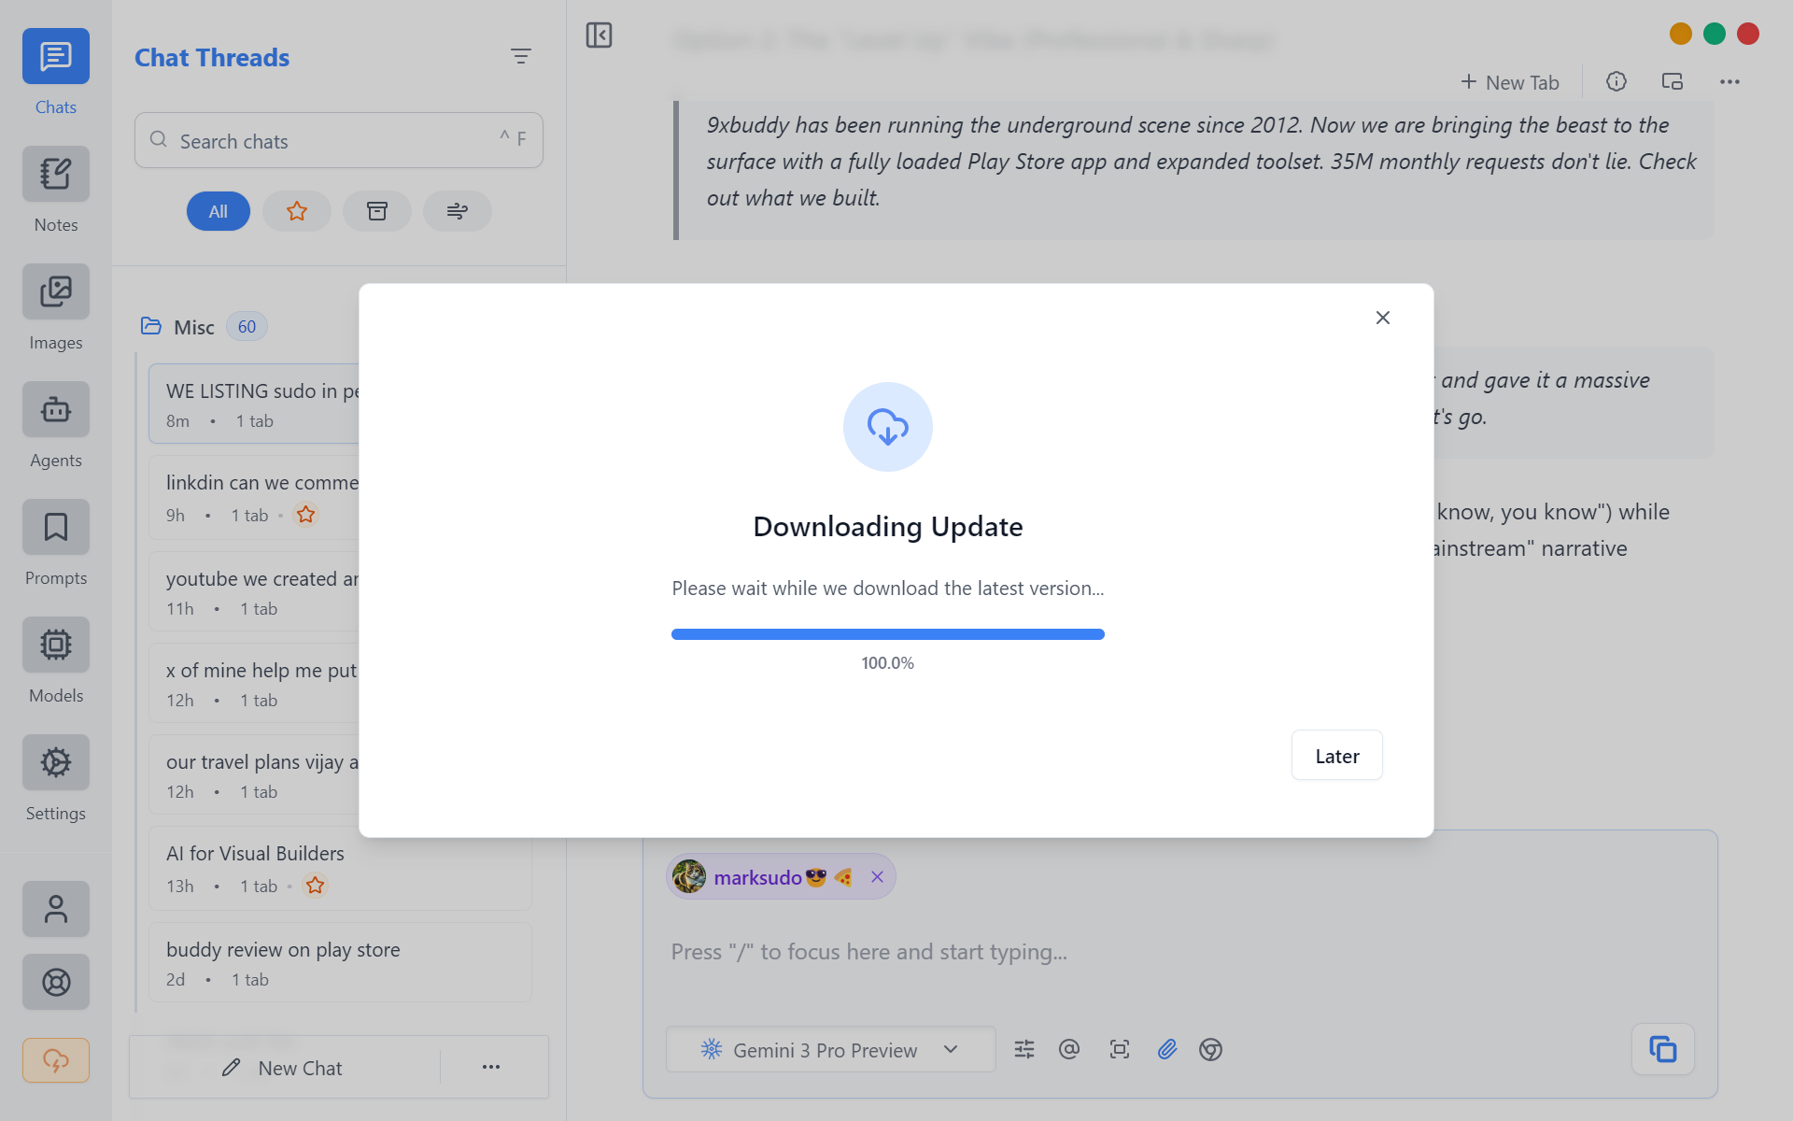Click the attach file paperclip icon
The height and width of the screenshot is (1121, 1793).
point(1166,1049)
